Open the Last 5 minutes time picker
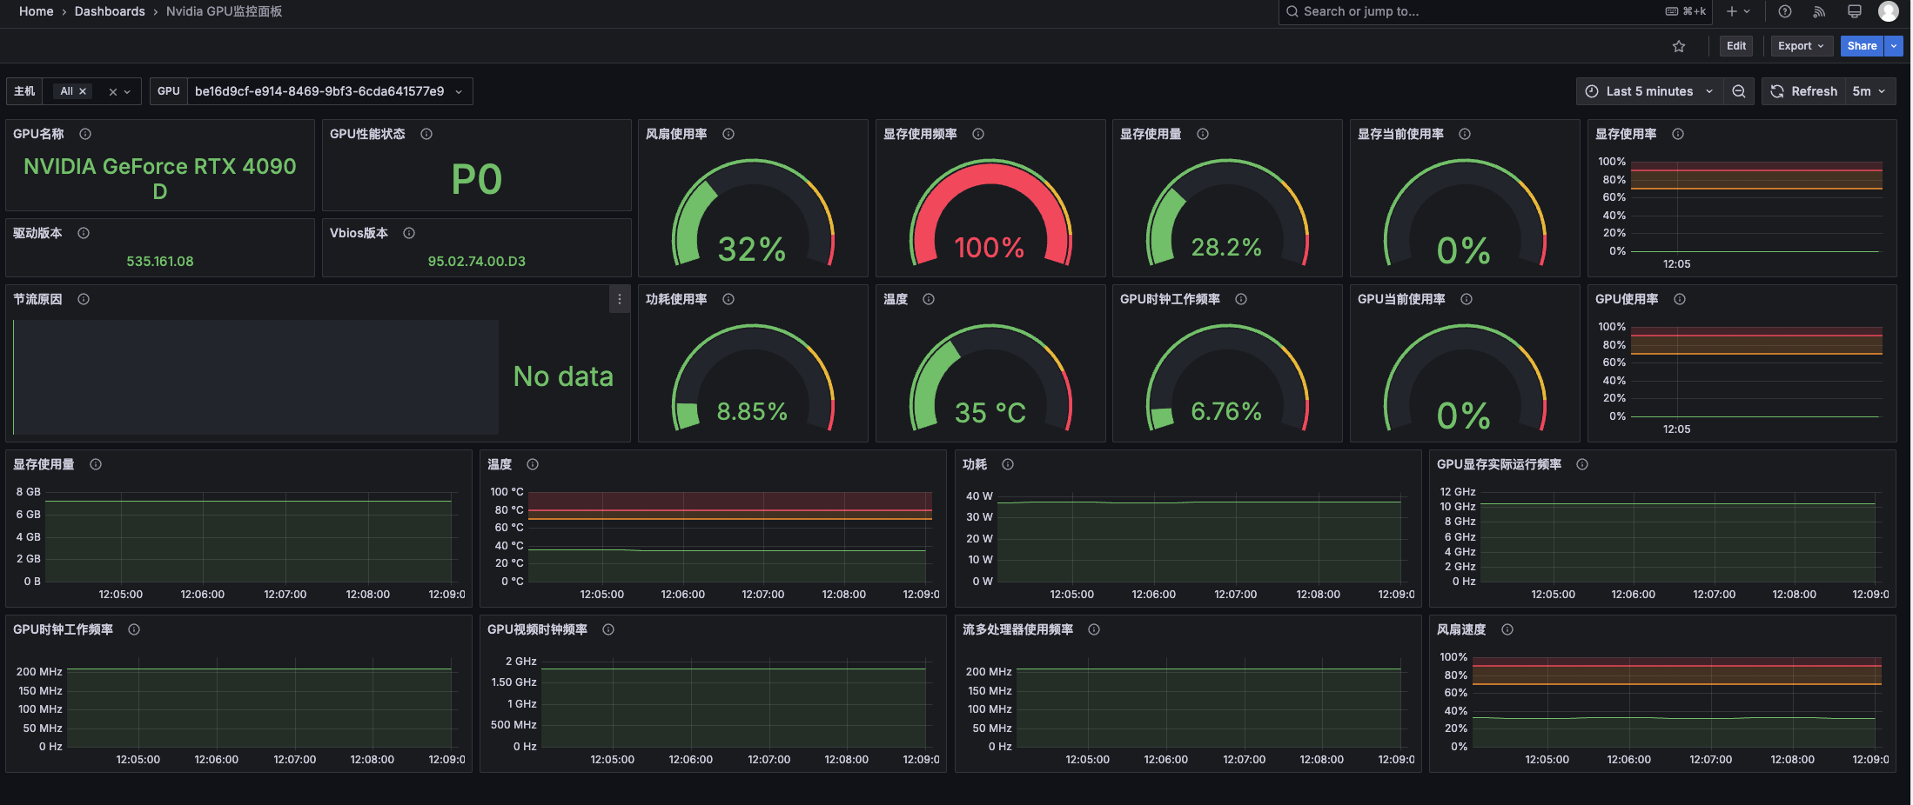 coord(1648,90)
